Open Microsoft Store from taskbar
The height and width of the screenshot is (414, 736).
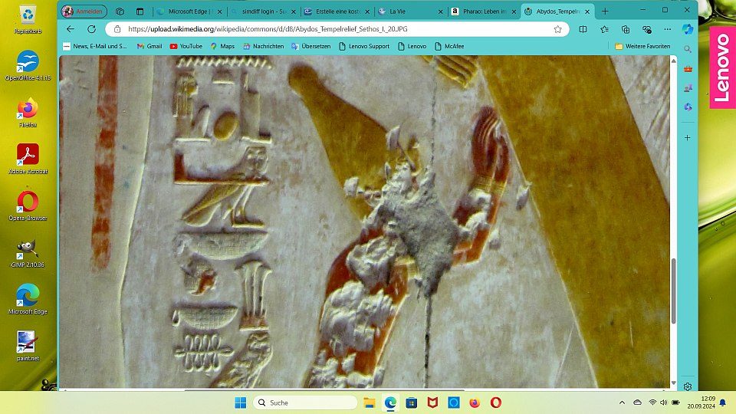click(x=412, y=402)
